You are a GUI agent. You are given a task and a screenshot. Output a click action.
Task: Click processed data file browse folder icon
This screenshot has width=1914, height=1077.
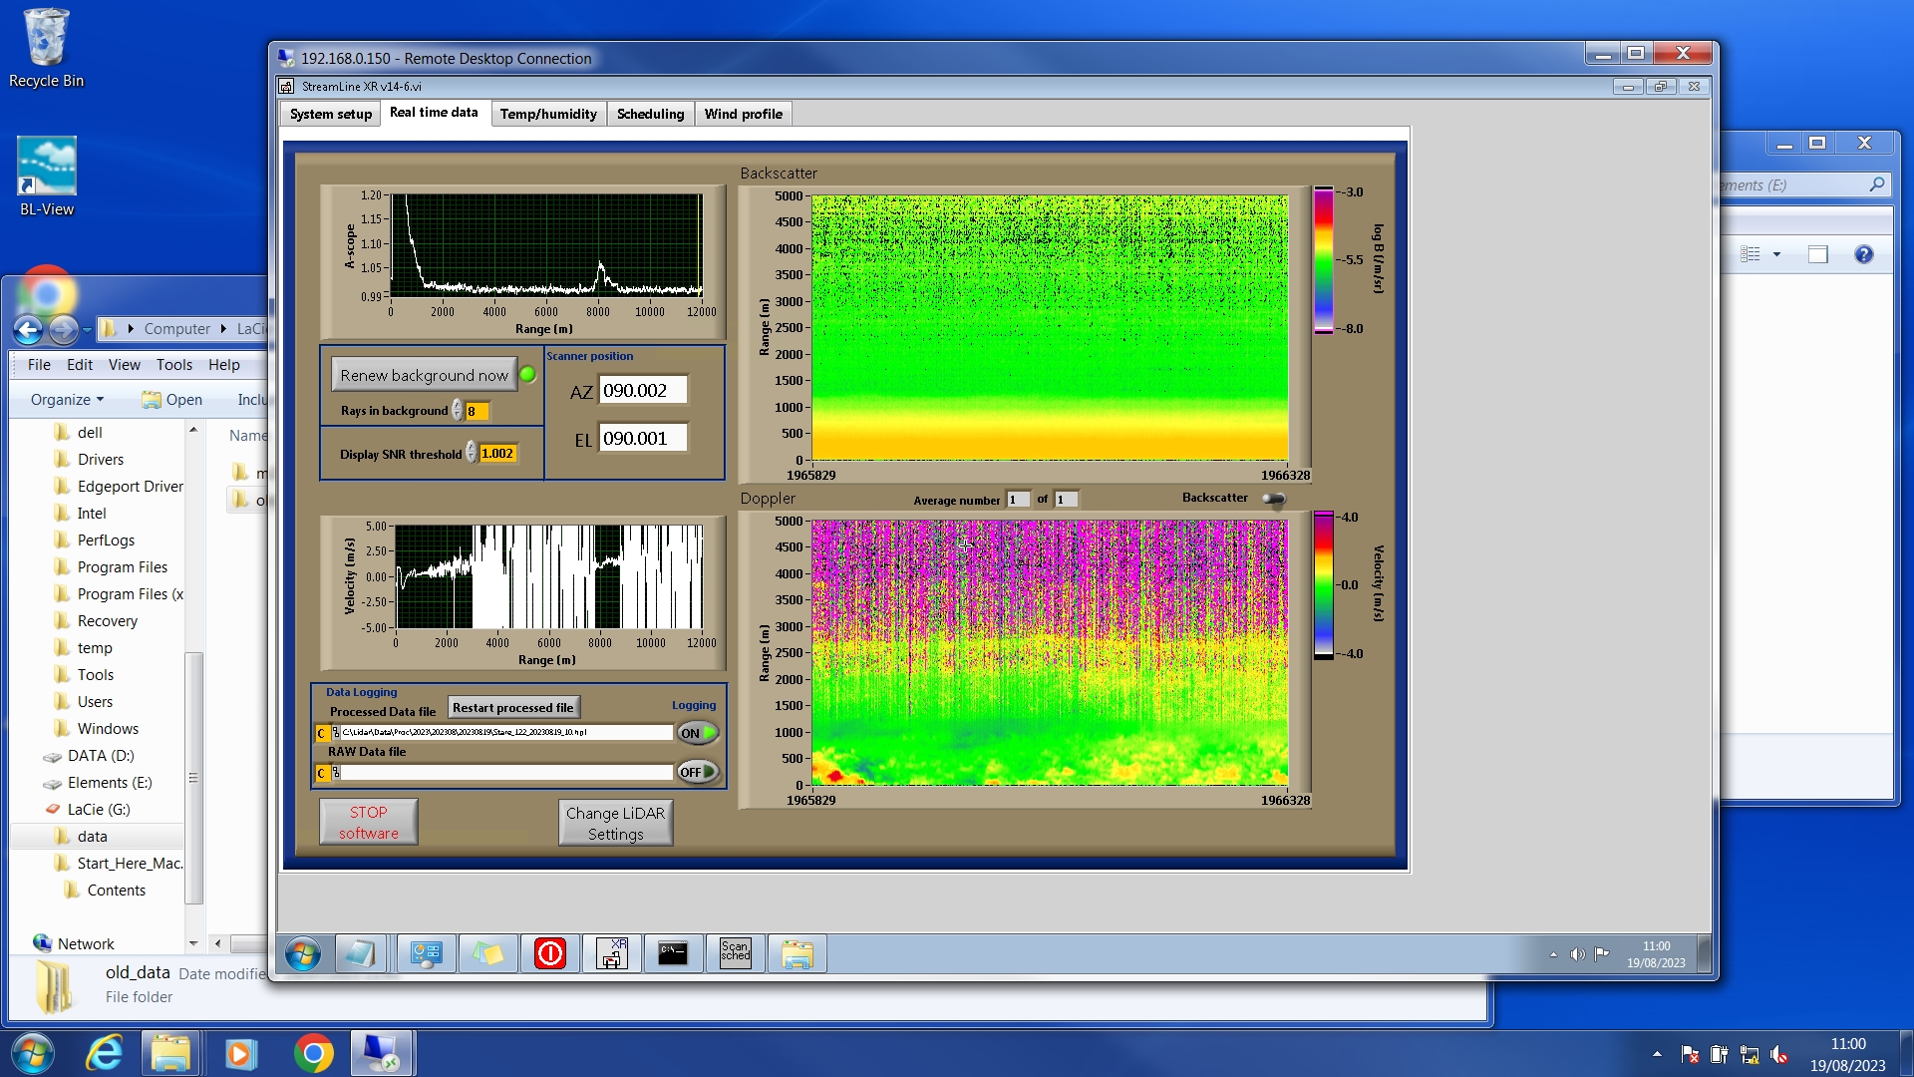335,733
